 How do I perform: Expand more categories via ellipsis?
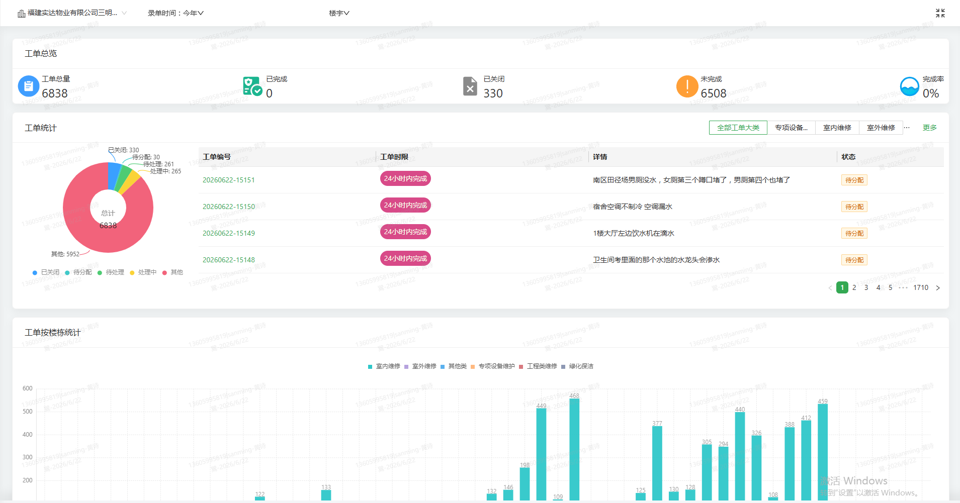click(907, 128)
